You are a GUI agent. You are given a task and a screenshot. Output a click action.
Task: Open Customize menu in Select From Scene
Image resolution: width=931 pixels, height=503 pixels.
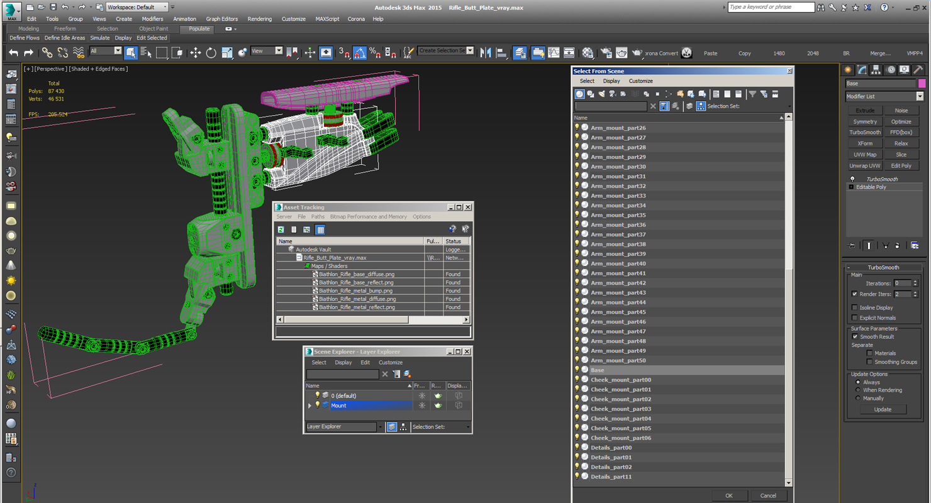click(641, 81)
